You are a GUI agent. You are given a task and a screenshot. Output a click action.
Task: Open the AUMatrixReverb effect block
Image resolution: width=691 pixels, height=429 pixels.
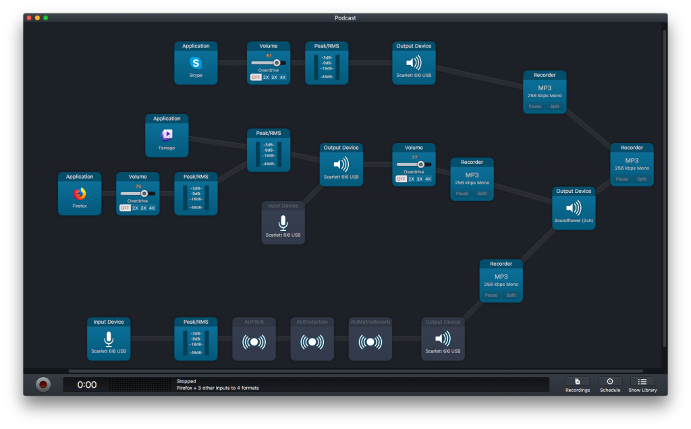(370, 339)
